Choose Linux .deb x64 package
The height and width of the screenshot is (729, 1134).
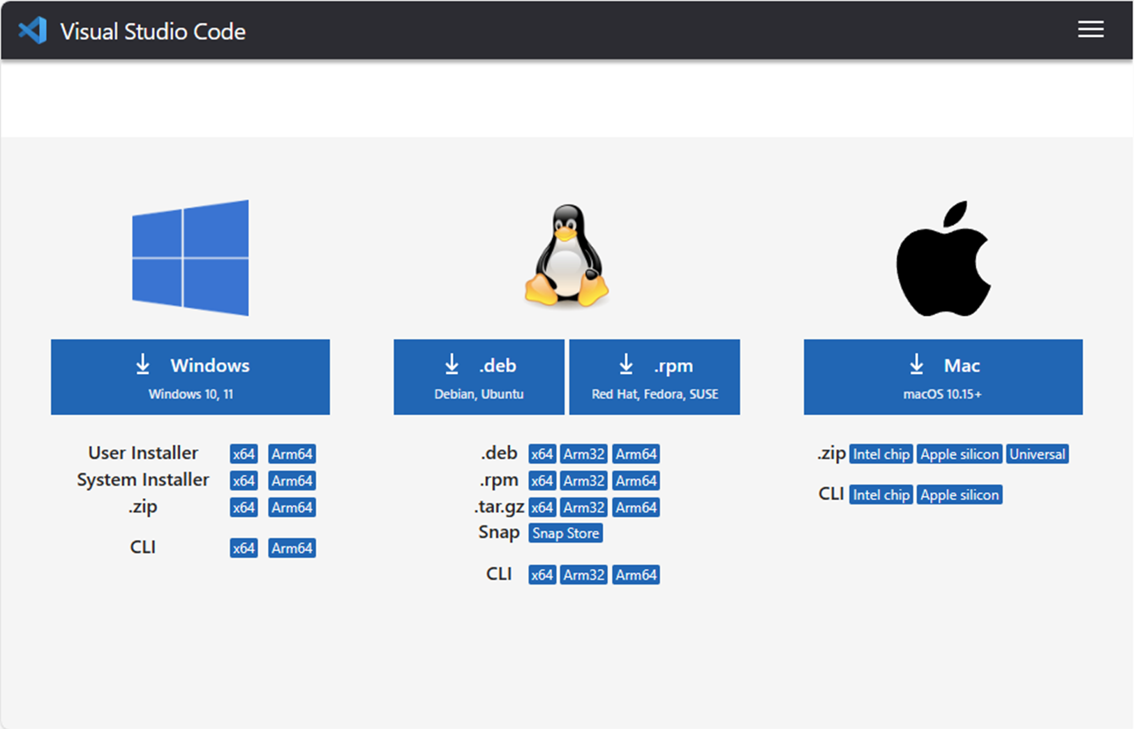(x=542, y=454)
